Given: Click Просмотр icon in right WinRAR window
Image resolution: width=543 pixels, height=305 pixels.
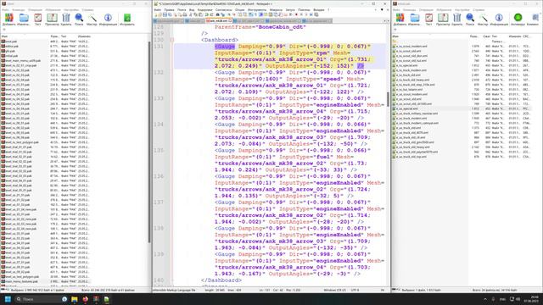Looking at the screenshot, I should point(443,19).
